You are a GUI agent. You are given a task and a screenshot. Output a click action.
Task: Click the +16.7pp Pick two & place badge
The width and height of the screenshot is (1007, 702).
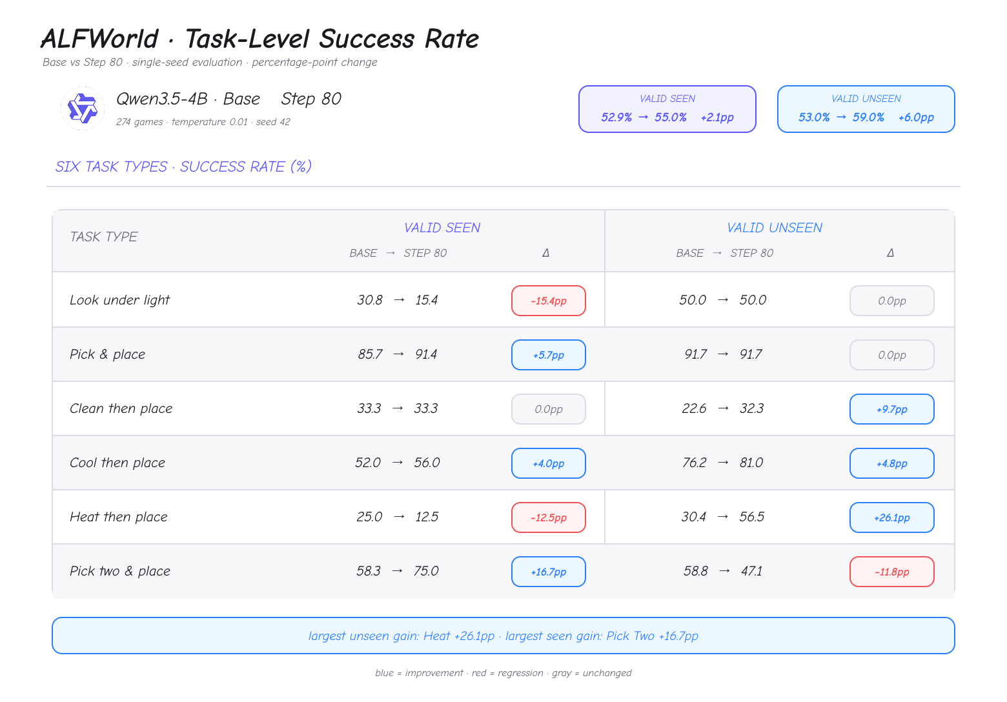549,572
